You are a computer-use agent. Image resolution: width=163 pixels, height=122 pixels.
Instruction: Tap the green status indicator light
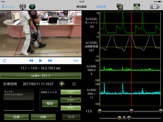pos(32,7)
